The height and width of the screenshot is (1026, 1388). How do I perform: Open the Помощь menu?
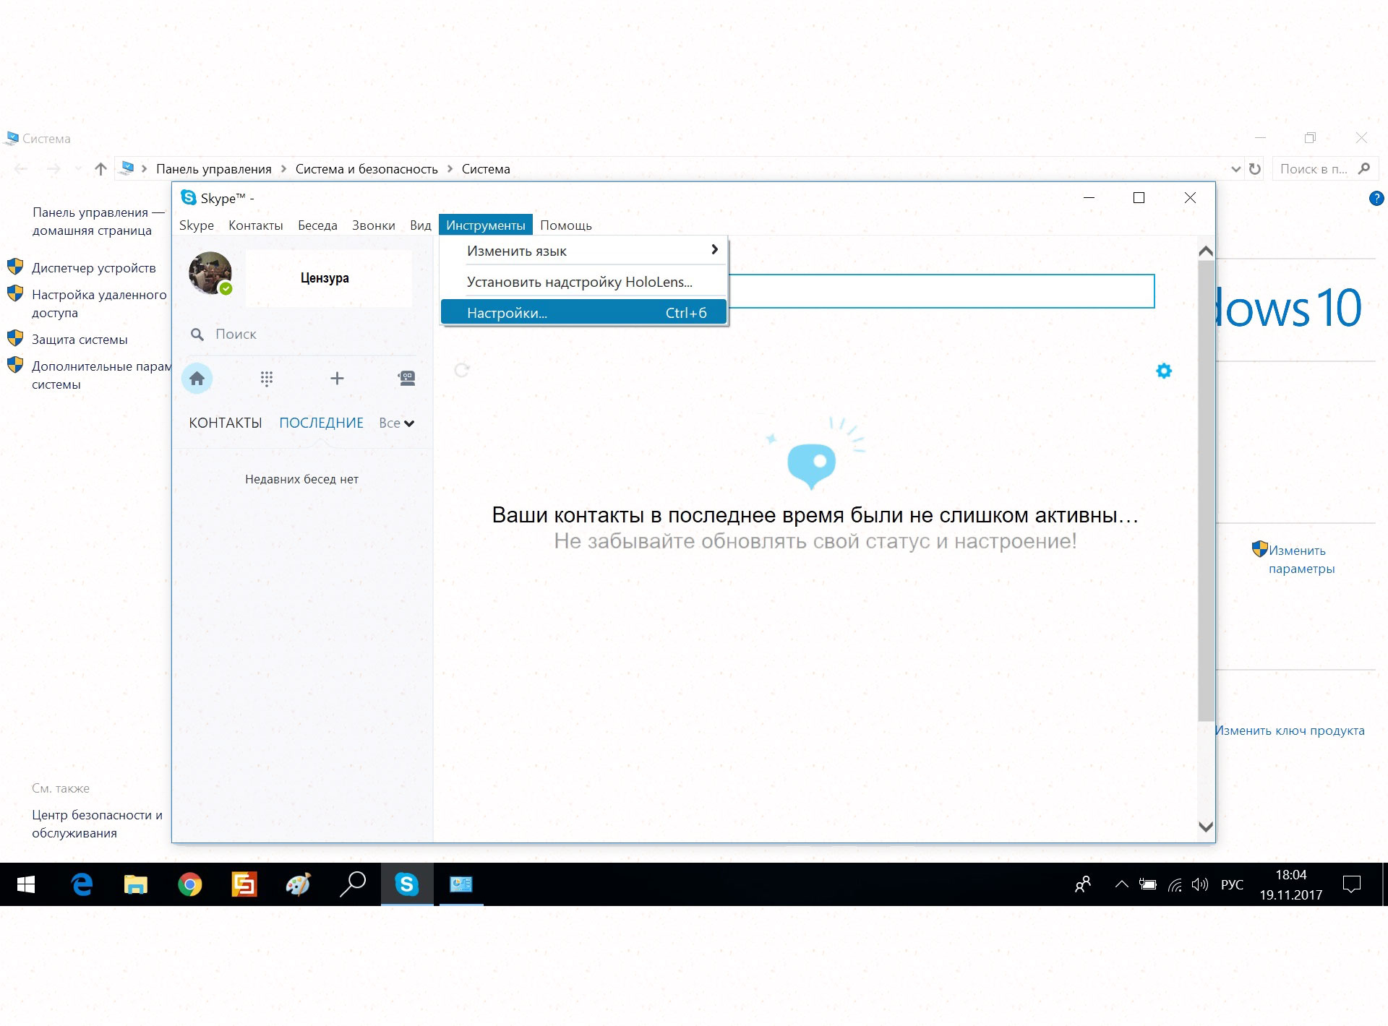565,225
